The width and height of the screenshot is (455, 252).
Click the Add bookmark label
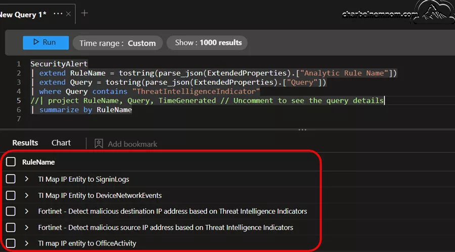coord(132,144)
